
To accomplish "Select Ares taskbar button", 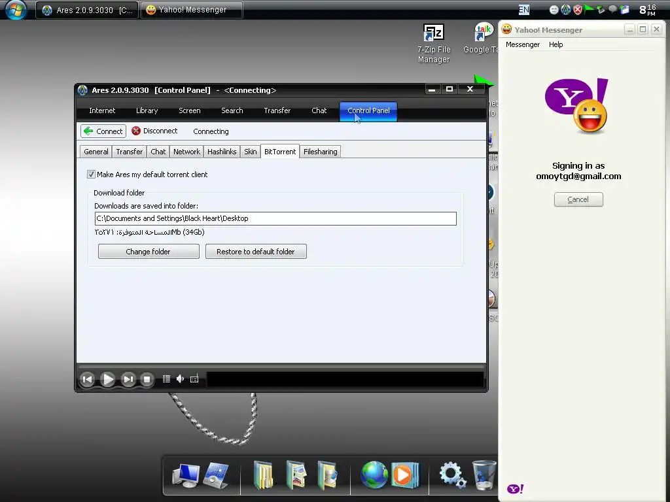I will (x=87, y=10).
